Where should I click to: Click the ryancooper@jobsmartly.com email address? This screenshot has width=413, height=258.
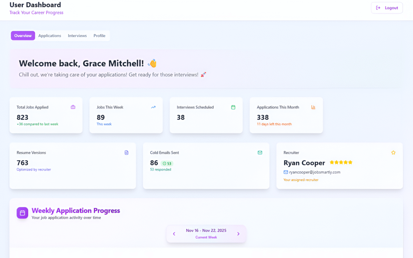316,172
